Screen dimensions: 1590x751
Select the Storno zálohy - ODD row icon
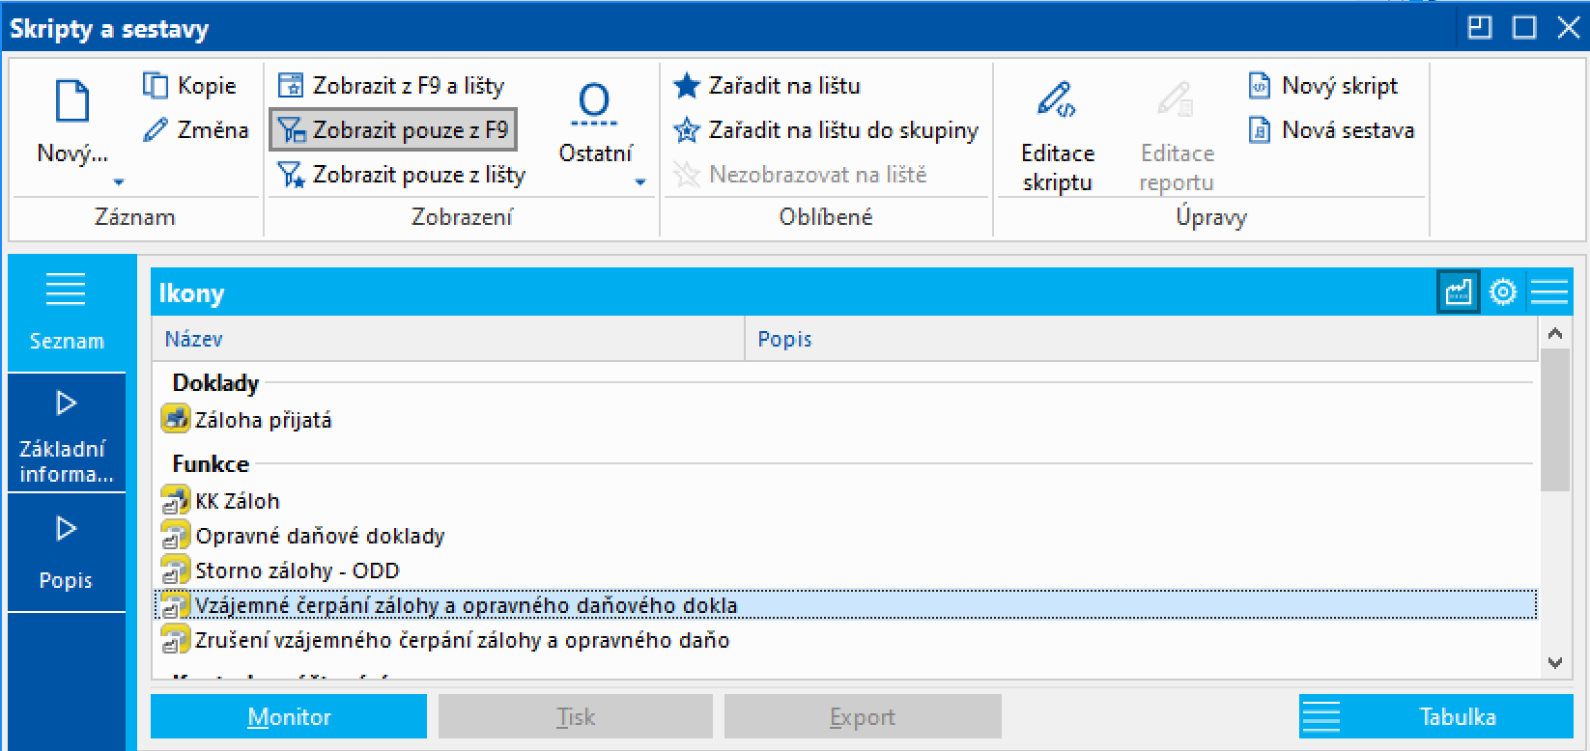coord(175,570)
